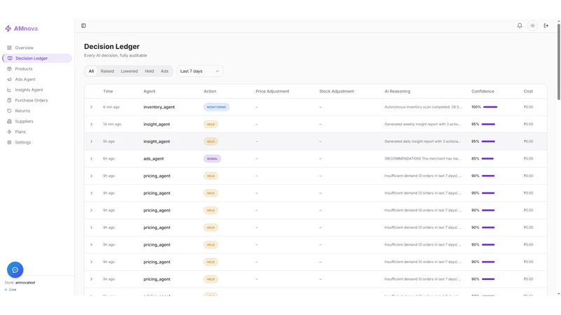
Task: Click the Suppliers icon in sidebar
Action: (x=9, y=121)
